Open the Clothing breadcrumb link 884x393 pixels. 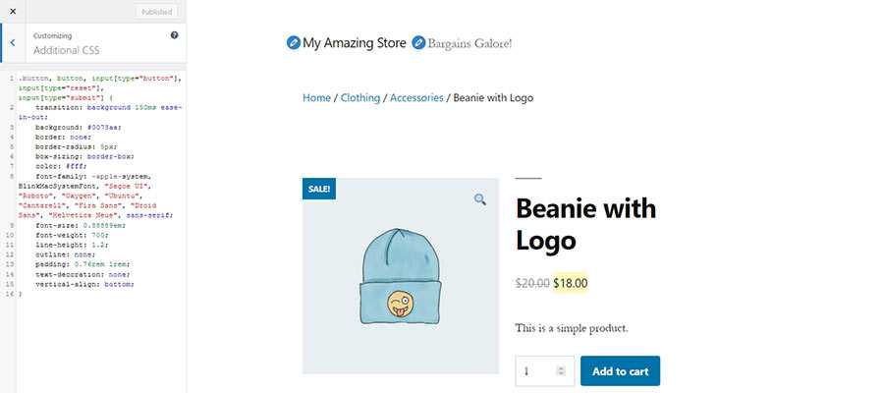tap(360, 97)
